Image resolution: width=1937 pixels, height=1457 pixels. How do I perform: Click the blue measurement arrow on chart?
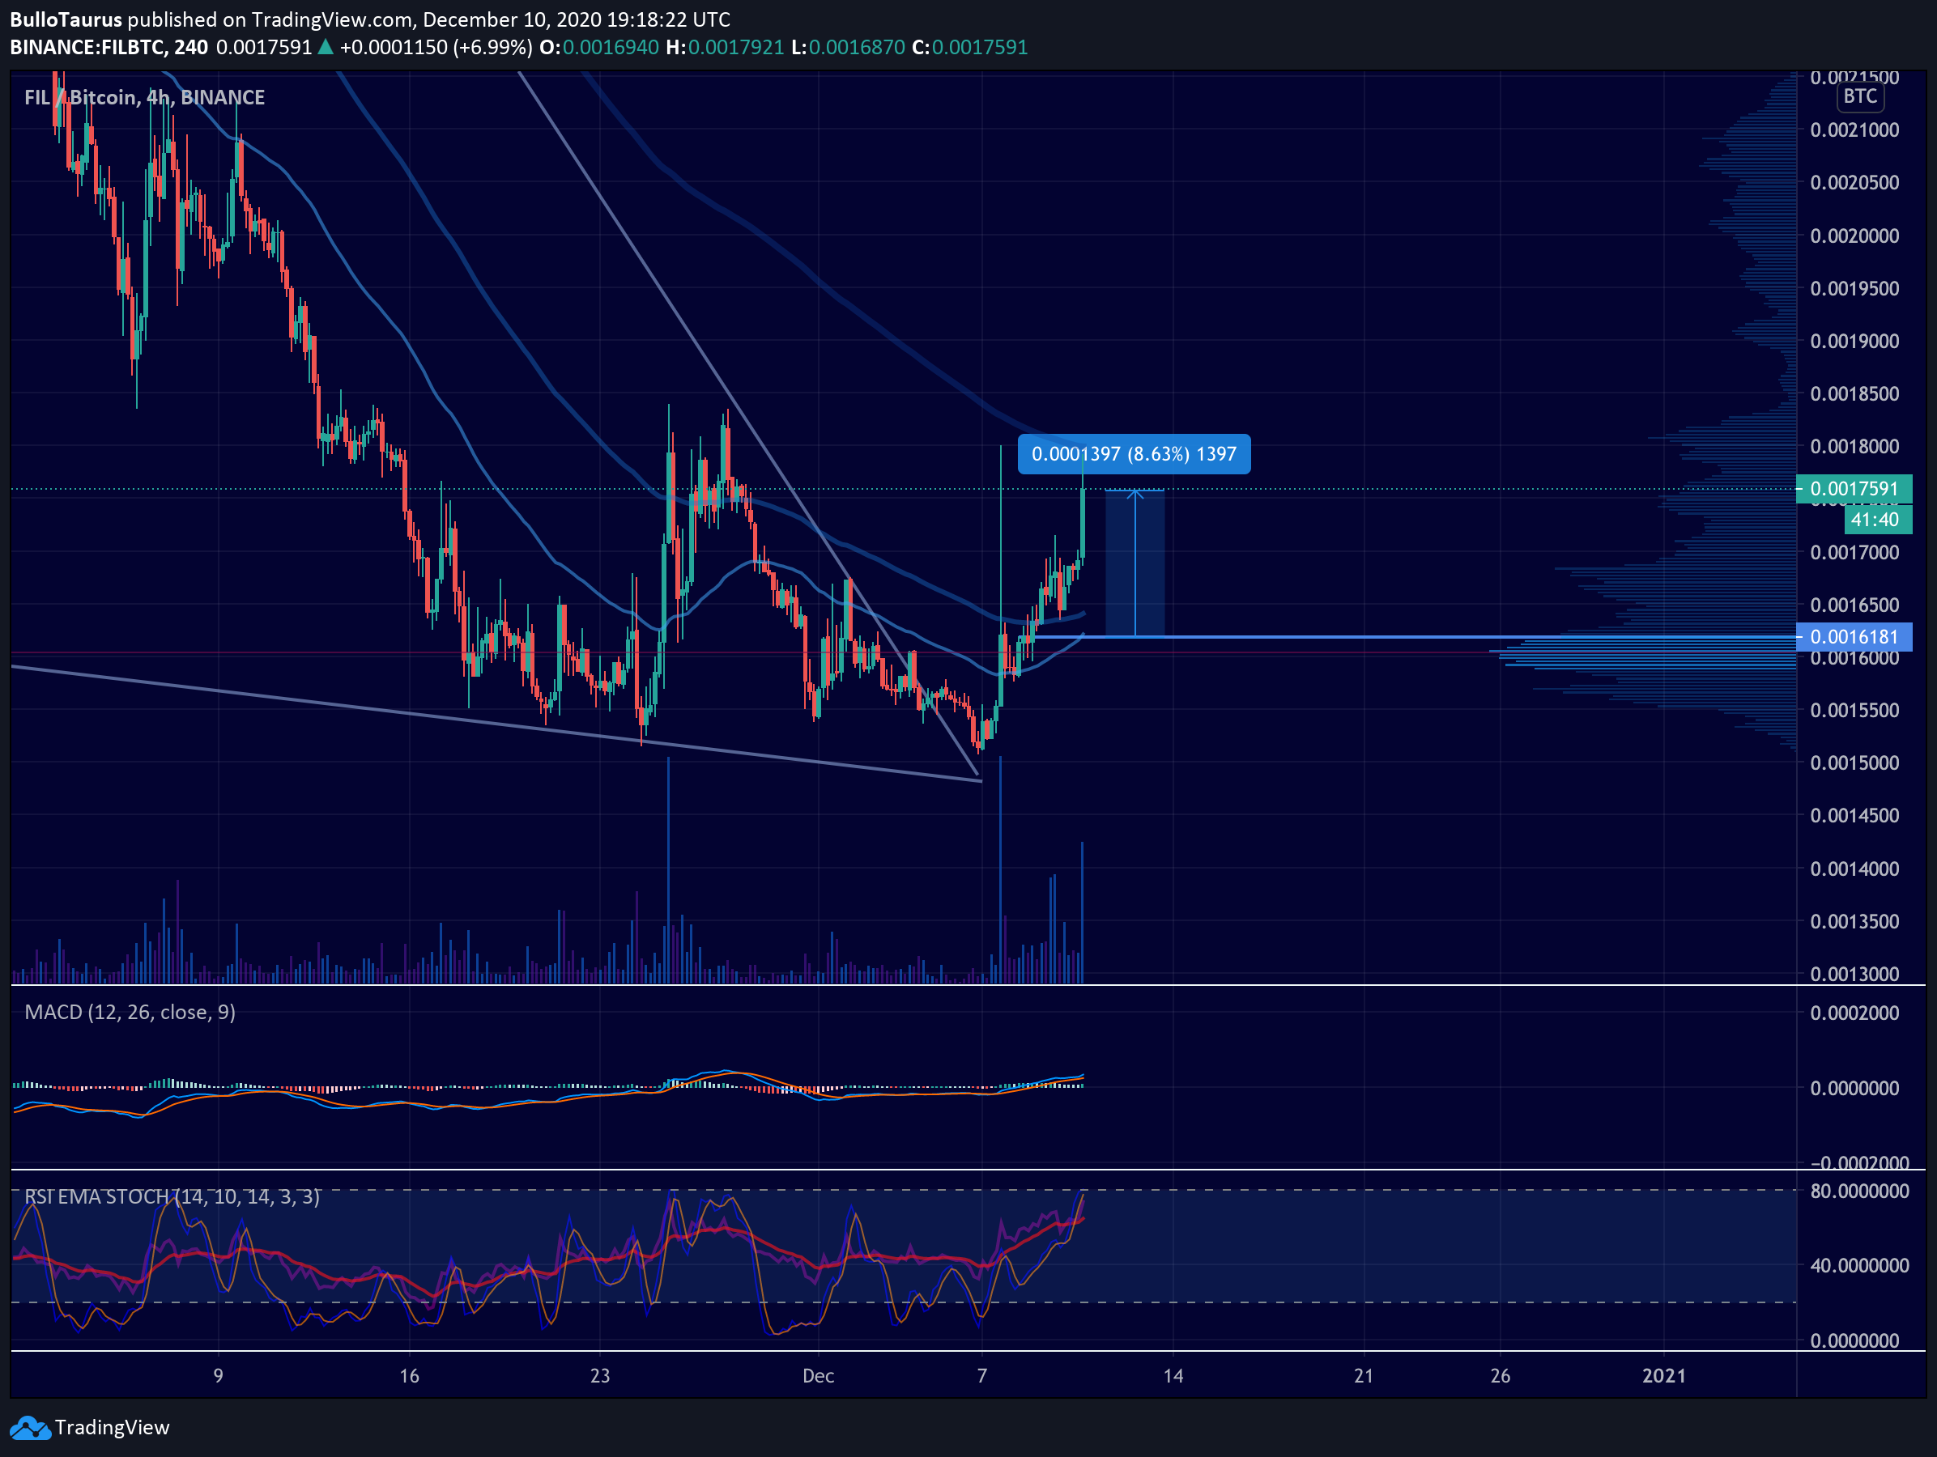point(1135,563)
